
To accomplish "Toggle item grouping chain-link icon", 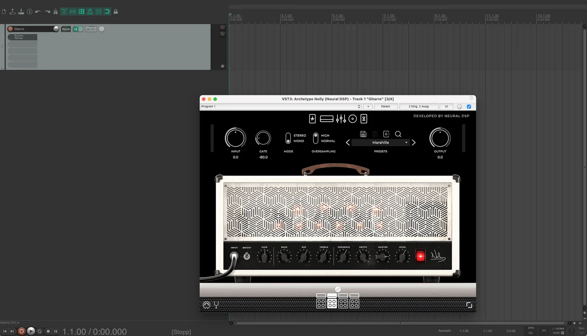I will (72, 11).
